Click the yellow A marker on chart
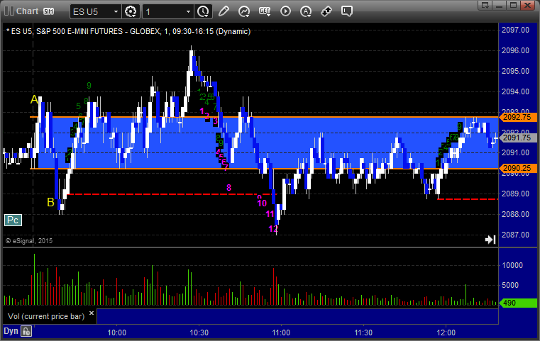Screen dimensions: 540x341 click(x=35, y=99)
